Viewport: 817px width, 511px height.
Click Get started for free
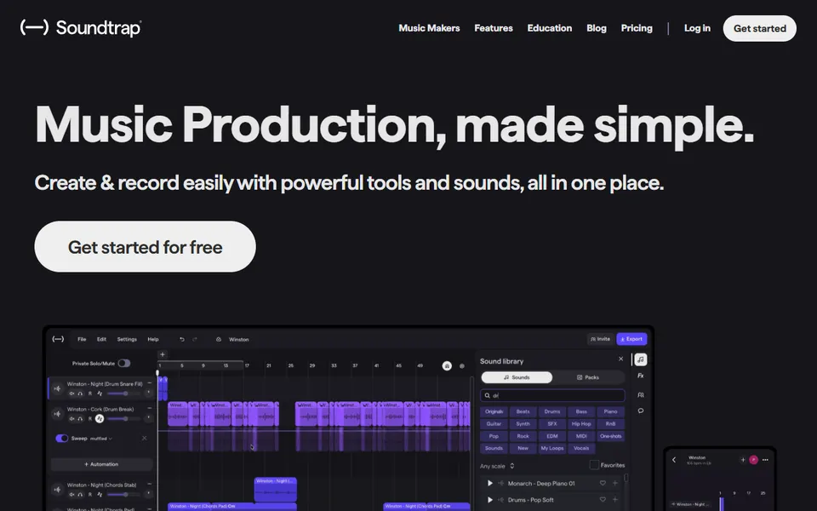click(x=145, y=247)
